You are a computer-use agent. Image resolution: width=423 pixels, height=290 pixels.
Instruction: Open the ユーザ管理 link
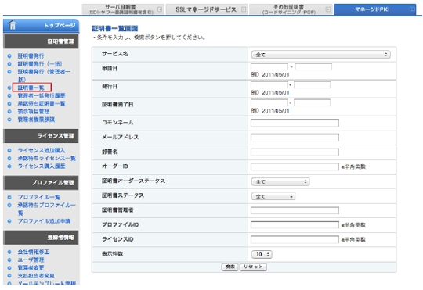coord(31,260)
